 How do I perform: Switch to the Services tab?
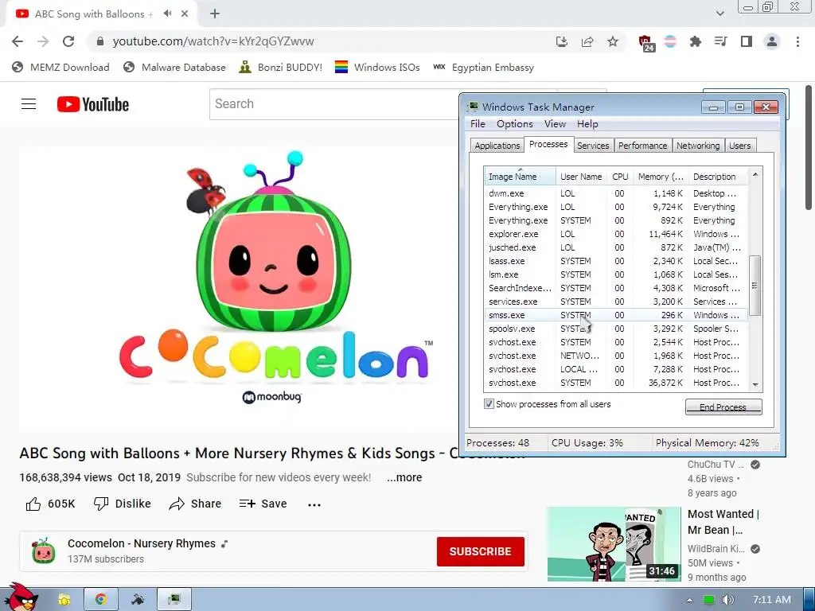pyautogui.click(x=592, y=146)
